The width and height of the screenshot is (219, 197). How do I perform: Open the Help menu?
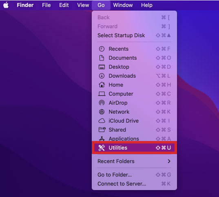(147, 5)
